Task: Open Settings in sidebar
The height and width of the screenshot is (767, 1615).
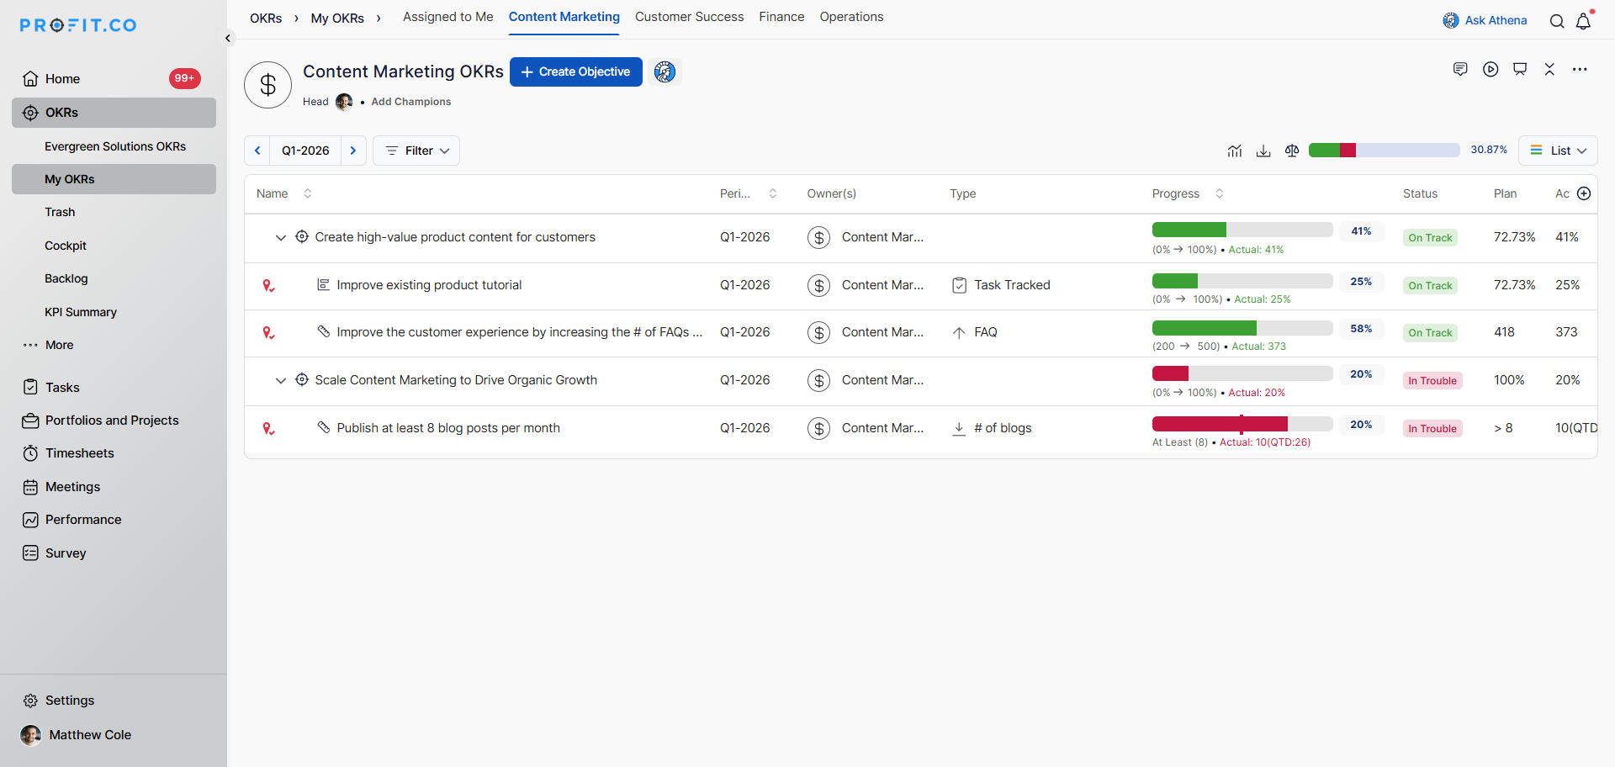Action: click(59, 701)
